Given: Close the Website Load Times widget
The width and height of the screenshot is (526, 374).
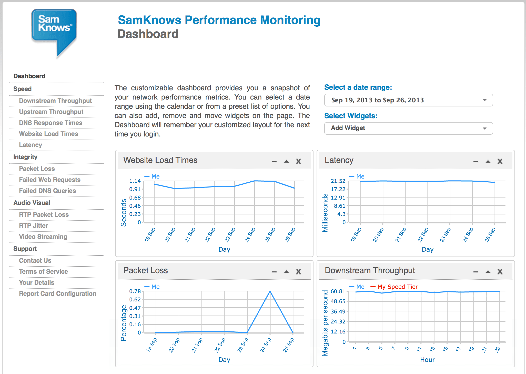Looking at the screenshot, I should tap(298, 161).
